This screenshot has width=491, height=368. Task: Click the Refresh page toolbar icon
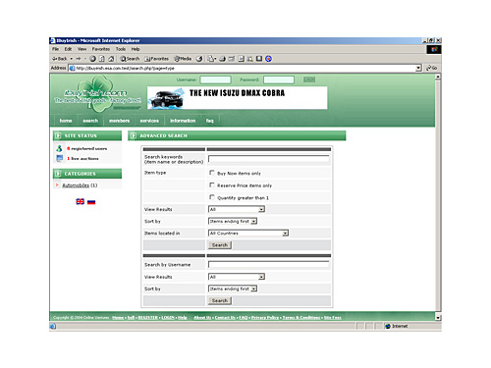[x=102, y=59]
